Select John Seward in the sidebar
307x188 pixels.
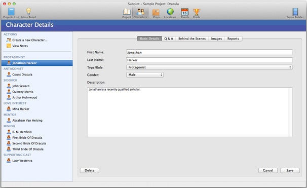point(21,86)
